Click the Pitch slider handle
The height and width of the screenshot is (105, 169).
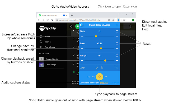[x=96, y=36]
